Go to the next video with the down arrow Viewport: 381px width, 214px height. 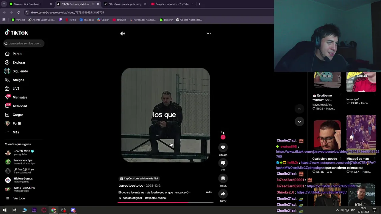pos(299,122)
